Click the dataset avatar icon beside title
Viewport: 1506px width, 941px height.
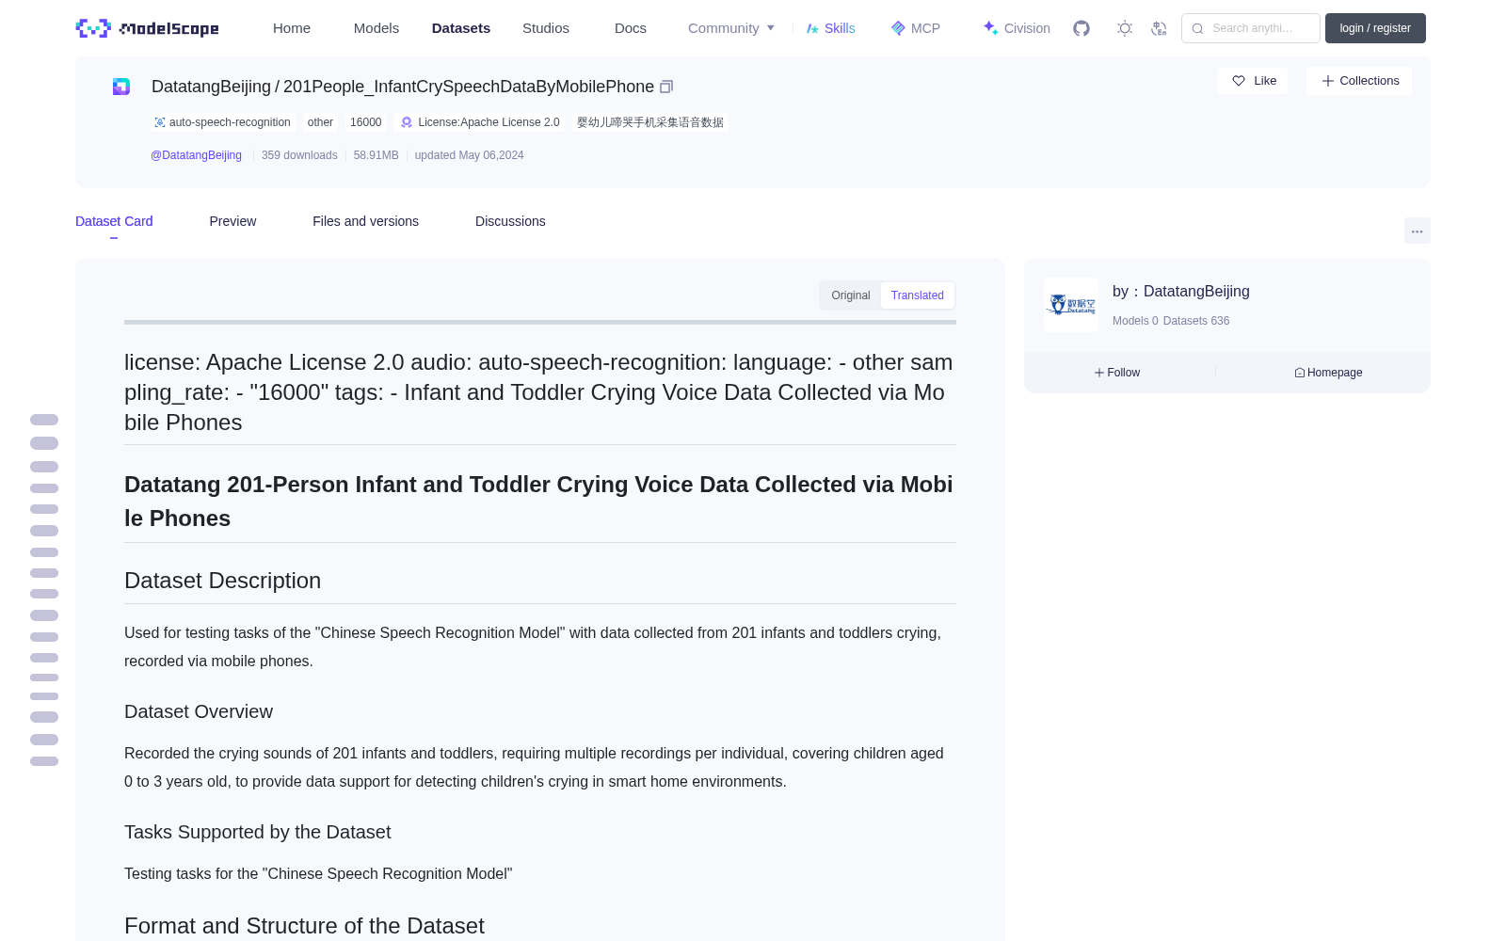[x=121, y=87]
